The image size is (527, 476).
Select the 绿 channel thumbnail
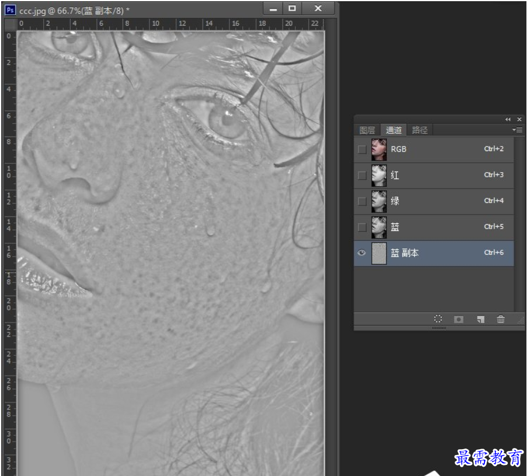pos(379,201)
